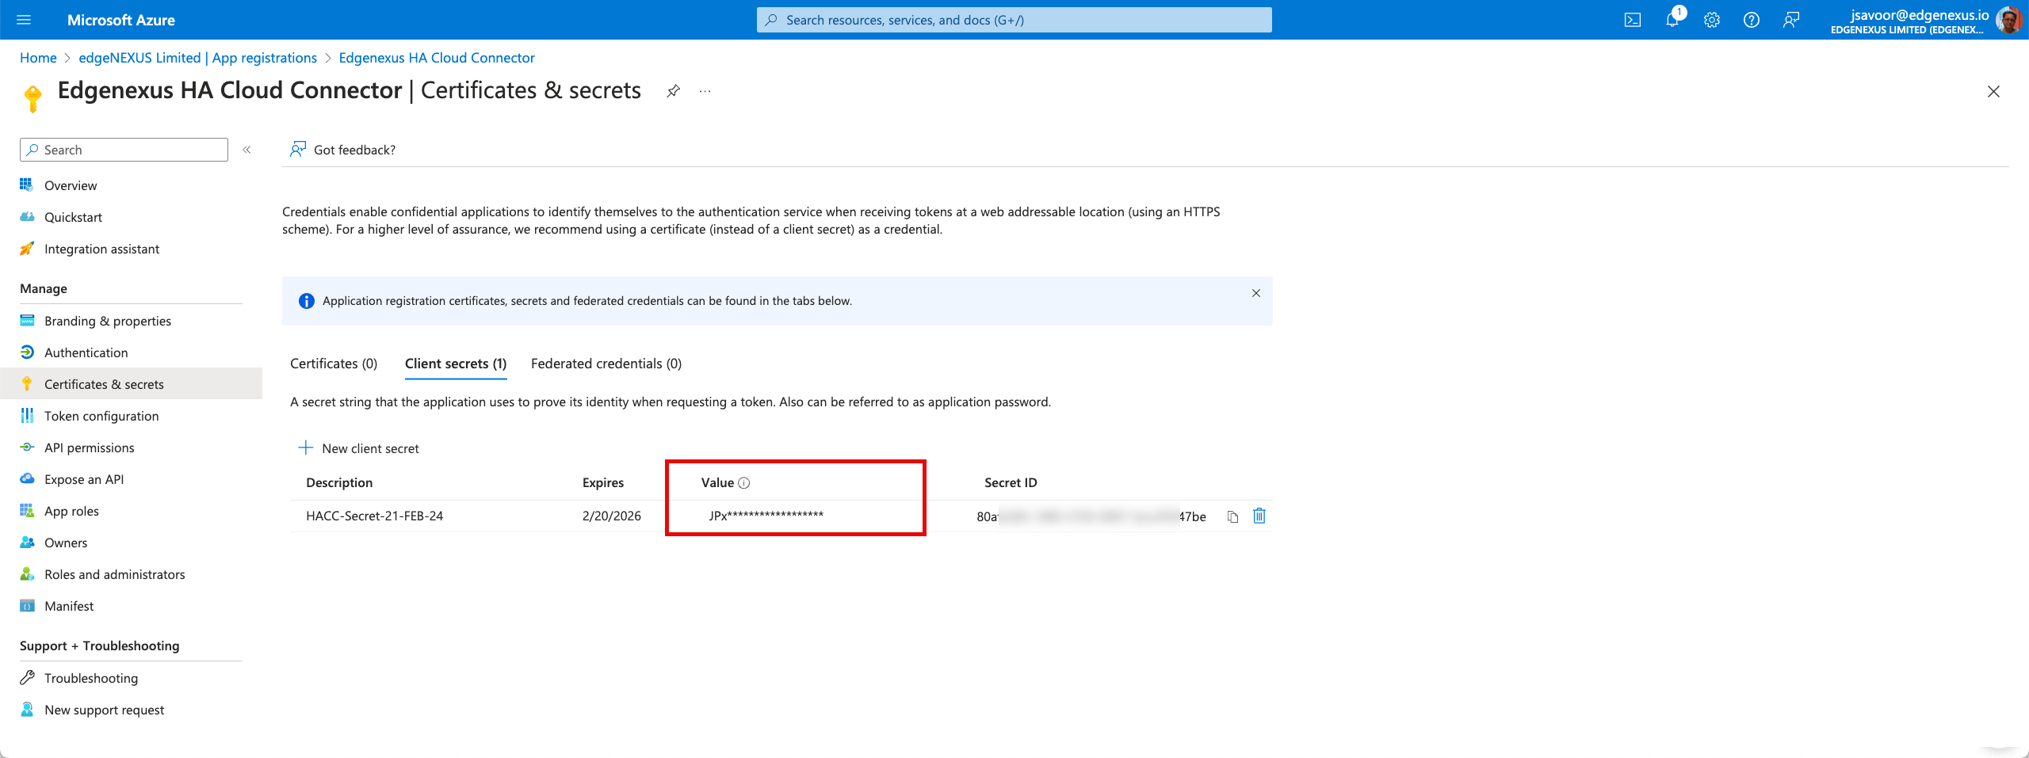The width and height of the screenshot is (2029, 758).
Task: Go to Home breadcrumb
Action: click(38, 58)
